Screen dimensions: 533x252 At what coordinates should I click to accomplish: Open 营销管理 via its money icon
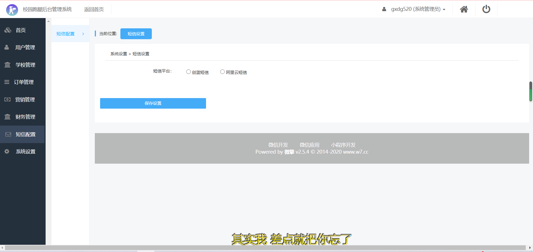(x=8, y=99)
